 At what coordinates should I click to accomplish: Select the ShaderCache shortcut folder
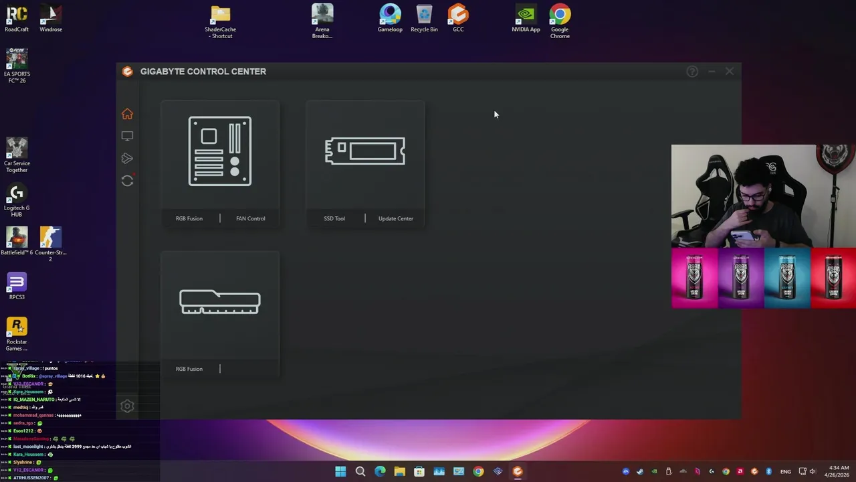click(221, 22)
